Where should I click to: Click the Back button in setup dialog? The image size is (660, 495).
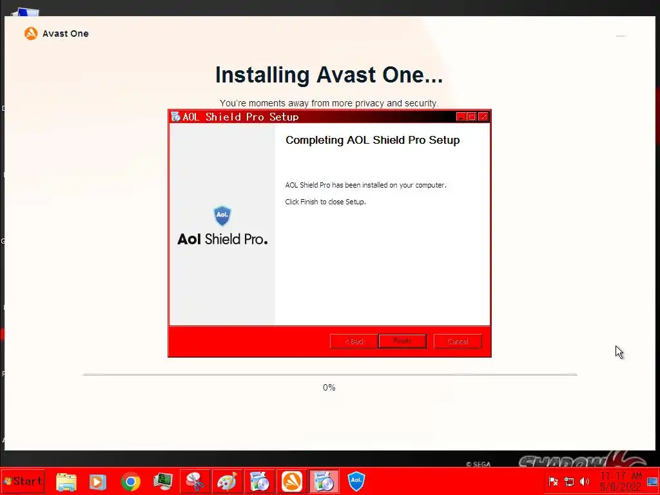(x=354, y=341)
